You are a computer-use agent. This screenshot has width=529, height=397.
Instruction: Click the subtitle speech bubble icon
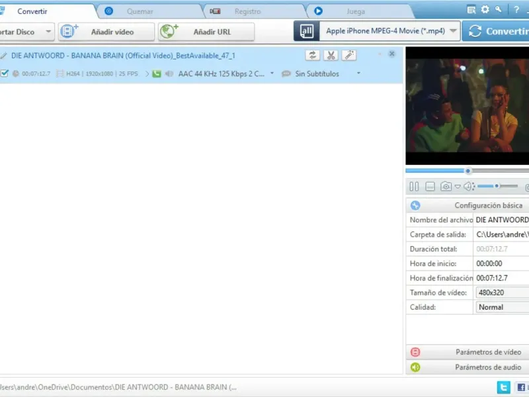[x=286, y=73]
